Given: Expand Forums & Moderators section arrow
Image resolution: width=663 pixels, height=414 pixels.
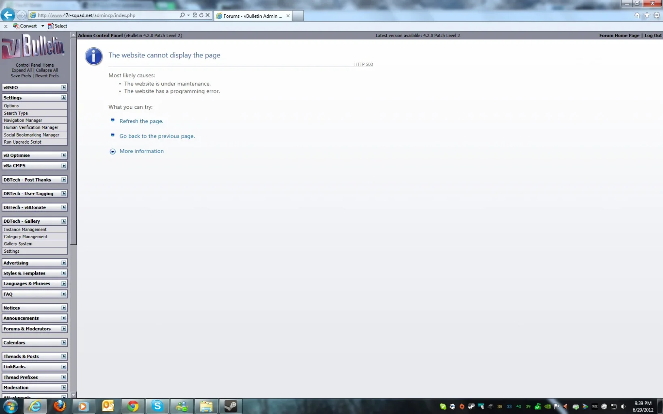Looking at the screenshot, I should click(64, 329).
